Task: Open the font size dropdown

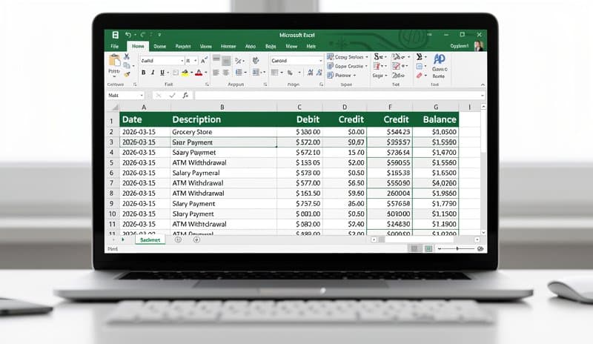Action: (x=196, y=61)
